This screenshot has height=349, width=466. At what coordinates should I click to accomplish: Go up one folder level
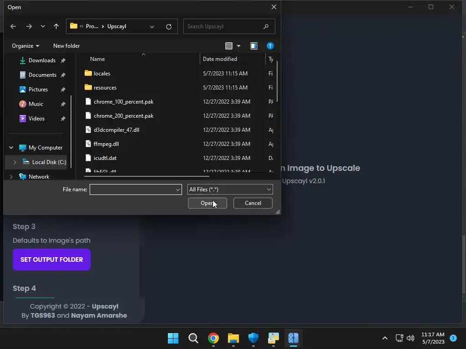56,26
